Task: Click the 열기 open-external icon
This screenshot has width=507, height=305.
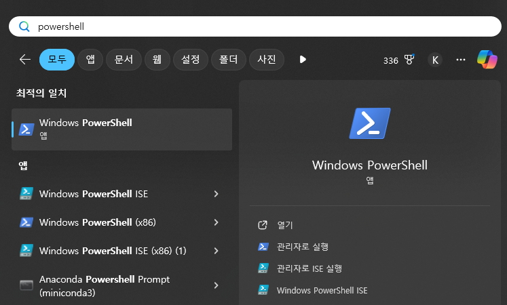Action: (x=263, y=225)
